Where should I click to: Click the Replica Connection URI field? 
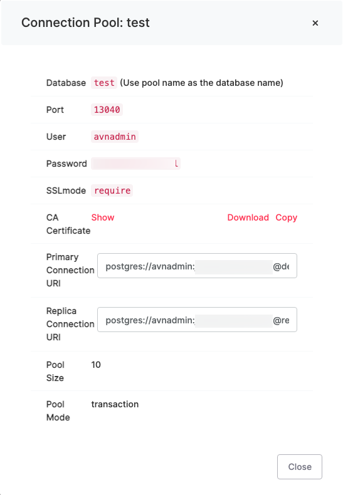pos(197,320)
